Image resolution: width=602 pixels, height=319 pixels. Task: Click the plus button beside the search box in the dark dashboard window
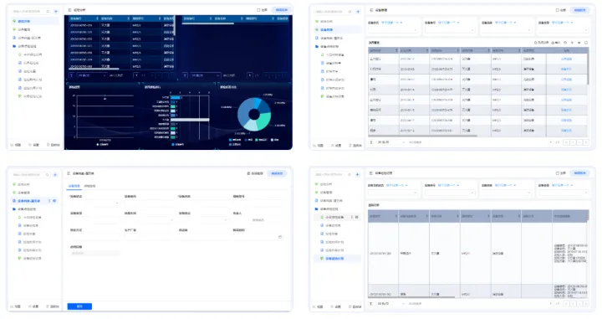pos(56,12)
